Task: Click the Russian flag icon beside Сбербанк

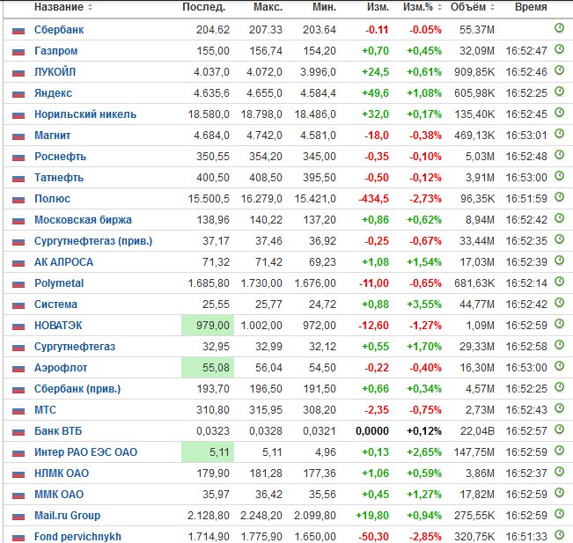Action: pyautogui.click(x=18, y=31)
